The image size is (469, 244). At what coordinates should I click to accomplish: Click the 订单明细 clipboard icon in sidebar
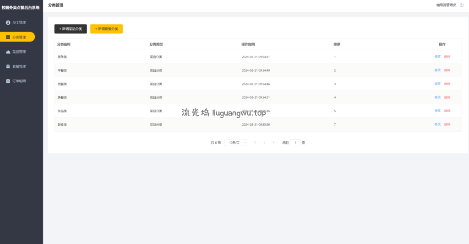[x=8, y=81]
